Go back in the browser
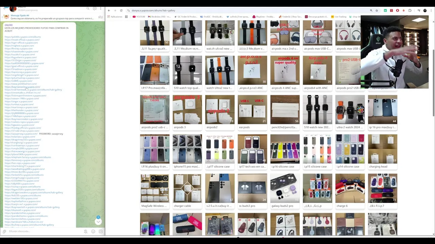The height and width of the screenshot is (244, 435). [109, 11]
